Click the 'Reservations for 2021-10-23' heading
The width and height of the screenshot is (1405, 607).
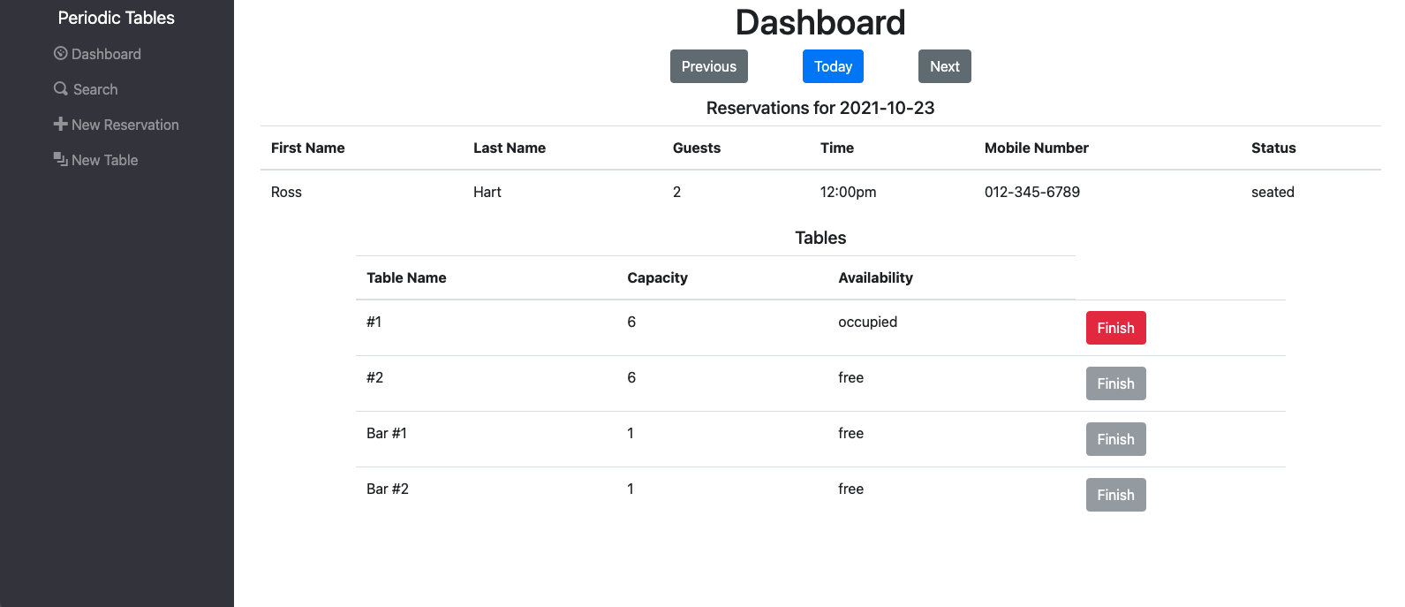tap(820, 108)
